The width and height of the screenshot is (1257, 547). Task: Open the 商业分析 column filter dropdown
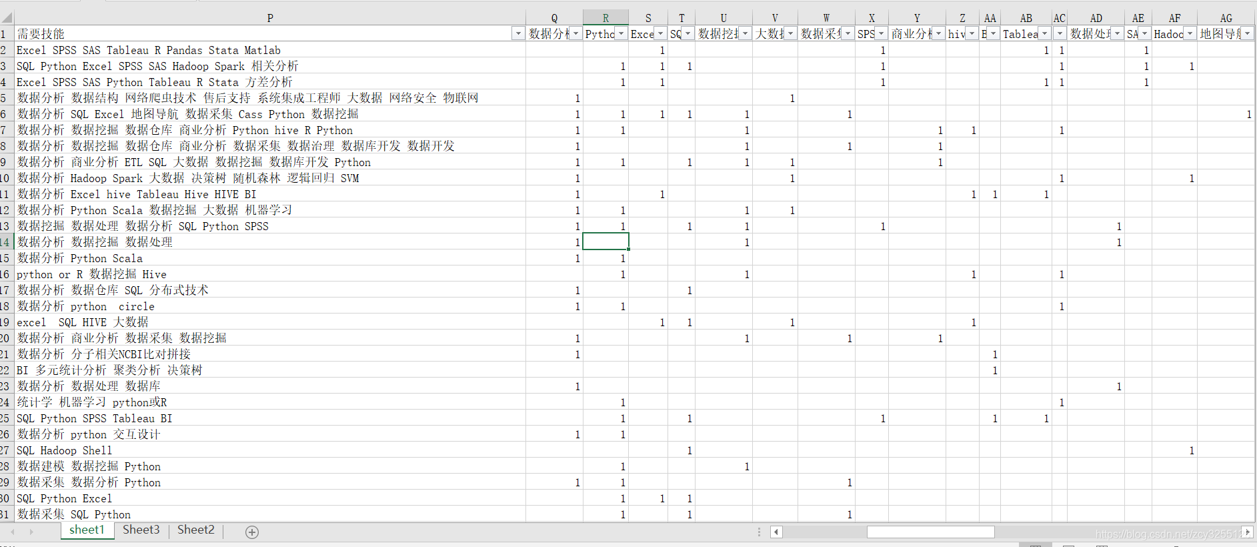pyautogui.click(x=938, y=33)
